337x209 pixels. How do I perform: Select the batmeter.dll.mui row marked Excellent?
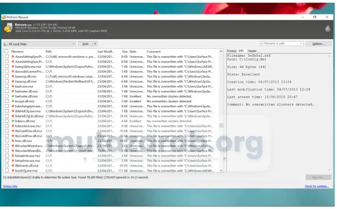[x=112, y=96]
